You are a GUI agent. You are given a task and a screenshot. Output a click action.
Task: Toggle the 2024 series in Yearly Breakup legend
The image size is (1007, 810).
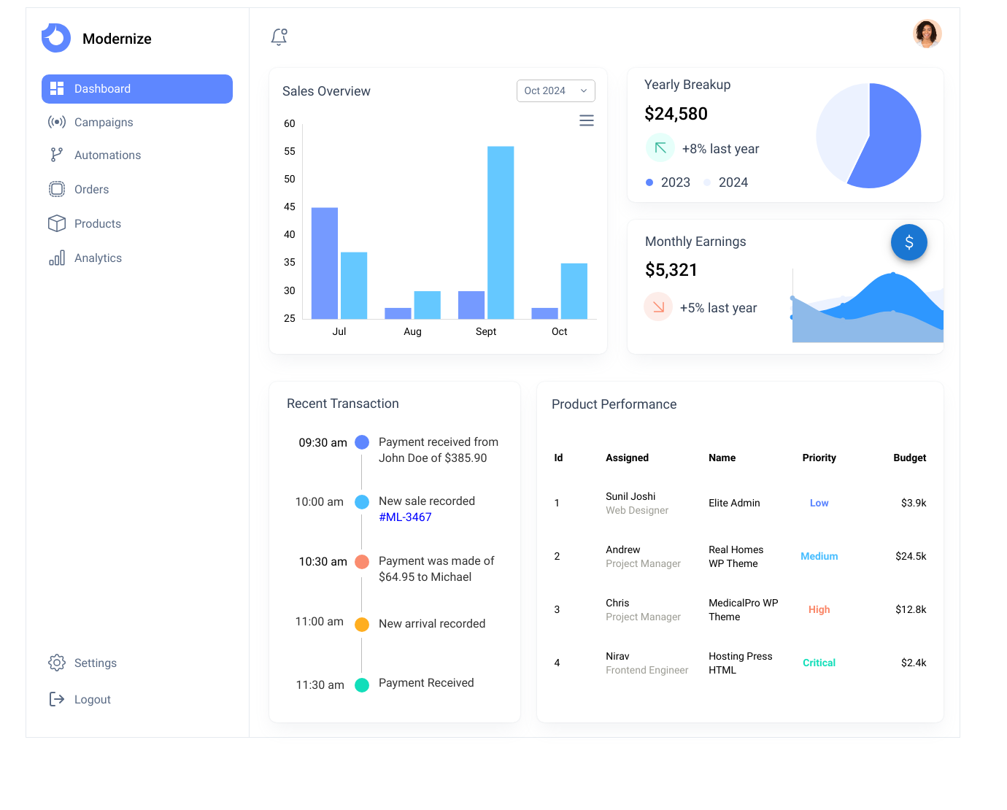pyautogui.click(x=726, y=182)
